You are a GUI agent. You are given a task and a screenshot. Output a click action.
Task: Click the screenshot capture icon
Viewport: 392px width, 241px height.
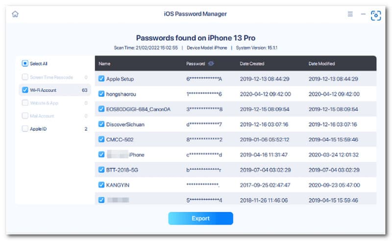pos(376,15)
